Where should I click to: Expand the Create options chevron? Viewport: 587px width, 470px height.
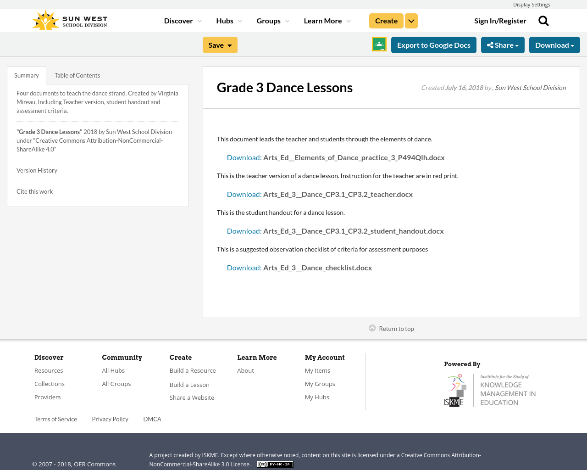click(x=411, y=20)
